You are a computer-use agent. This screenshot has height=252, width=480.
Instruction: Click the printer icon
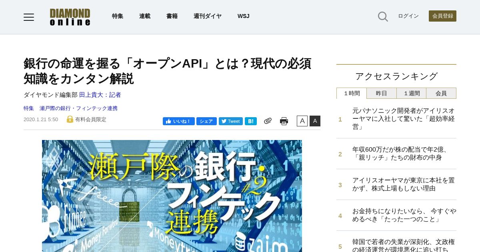[x=284, y=121]
